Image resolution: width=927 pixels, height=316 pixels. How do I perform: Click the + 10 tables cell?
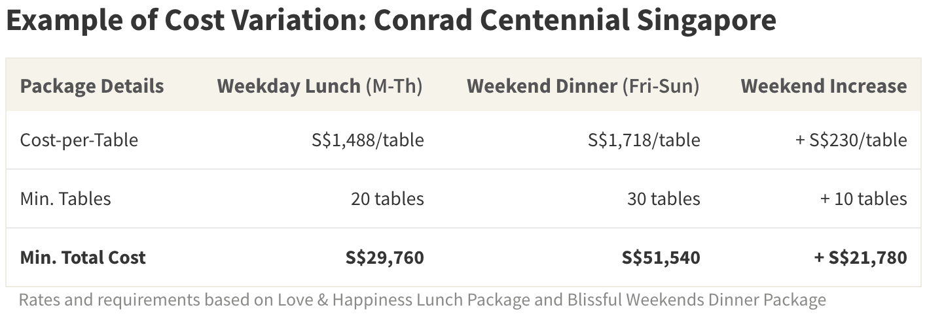pos(863,198)
